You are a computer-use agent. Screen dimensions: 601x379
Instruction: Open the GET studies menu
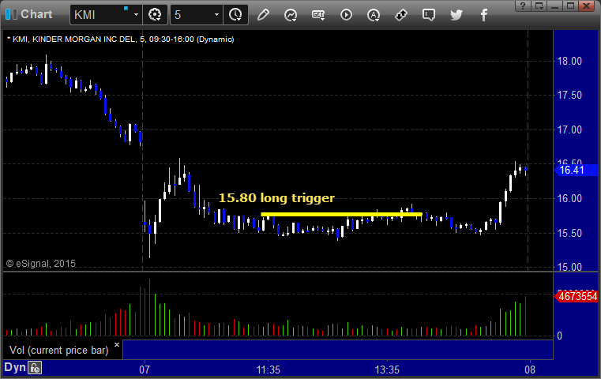(x=318, y=15)
